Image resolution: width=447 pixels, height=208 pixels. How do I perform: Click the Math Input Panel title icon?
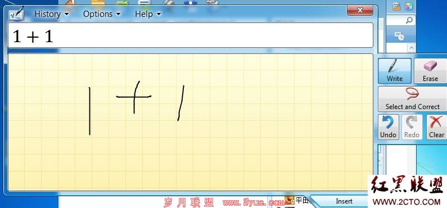pyautogui.click(x=16, y=13)
